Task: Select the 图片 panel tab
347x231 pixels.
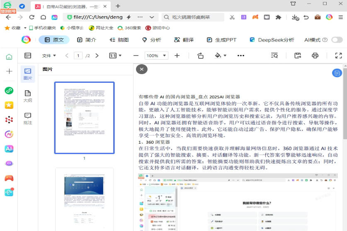Action: (28, 74)
